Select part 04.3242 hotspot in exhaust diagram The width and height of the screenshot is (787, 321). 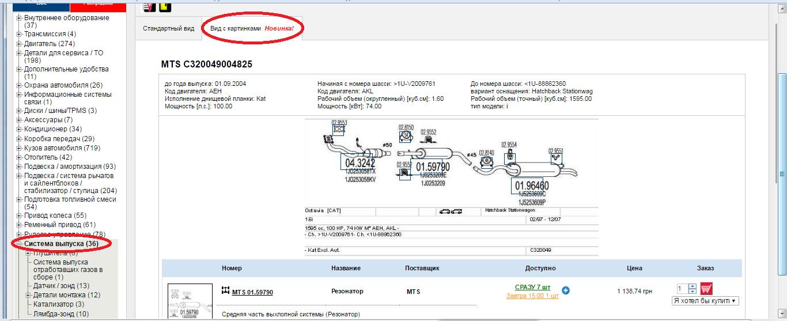(360, 163)
